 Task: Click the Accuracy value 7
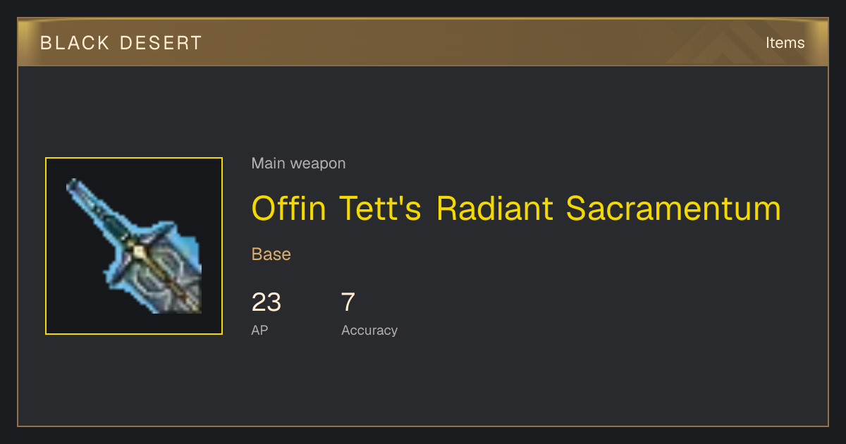[348, 302]
